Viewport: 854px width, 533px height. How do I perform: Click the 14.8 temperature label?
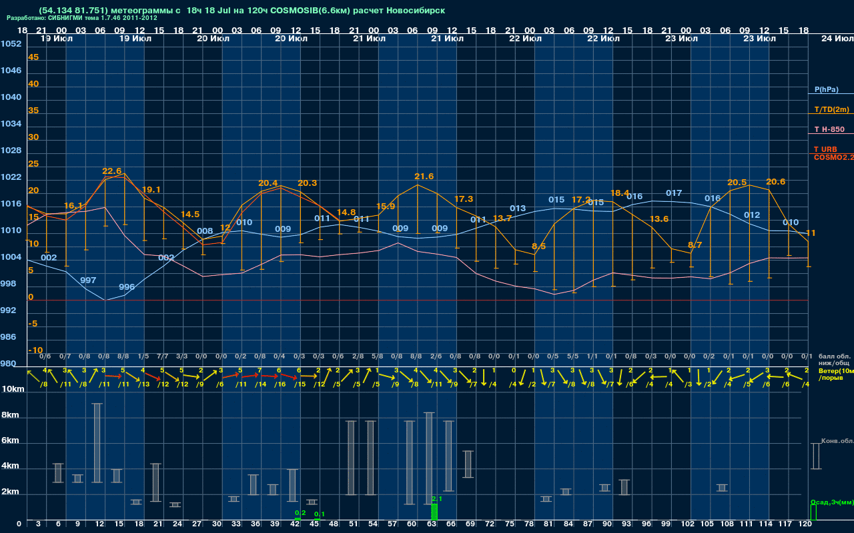pyautogui.click(x=346, y=213)
